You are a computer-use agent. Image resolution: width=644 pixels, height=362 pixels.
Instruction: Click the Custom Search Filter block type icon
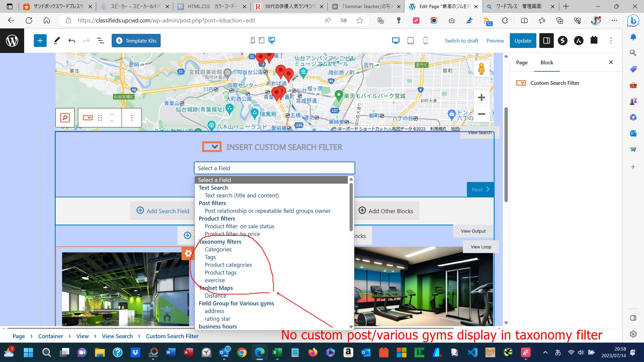(x=88, y=118)
